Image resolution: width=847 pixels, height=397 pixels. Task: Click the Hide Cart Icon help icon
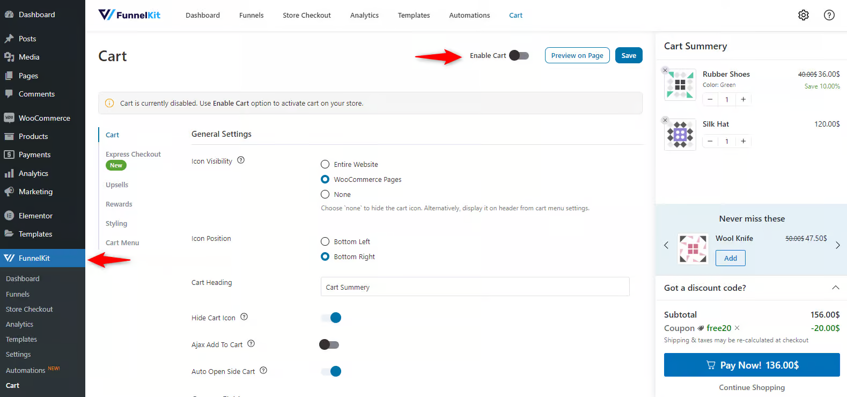tap(244, 317)
